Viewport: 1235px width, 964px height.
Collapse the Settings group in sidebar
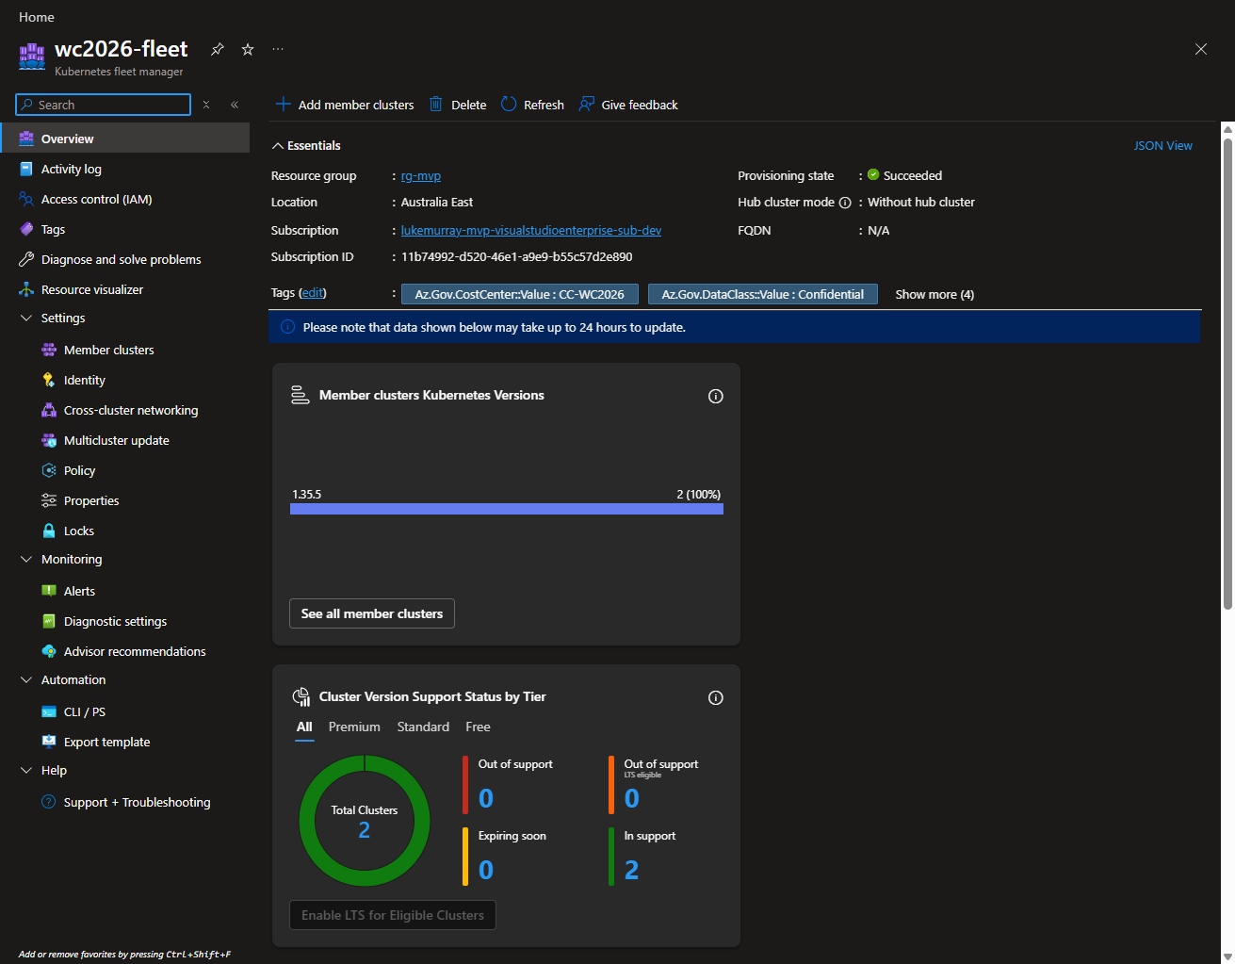(26, 318)
